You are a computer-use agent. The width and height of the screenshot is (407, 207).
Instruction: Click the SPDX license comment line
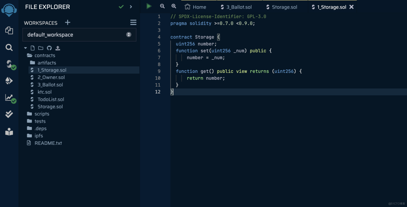coord(218,17)
